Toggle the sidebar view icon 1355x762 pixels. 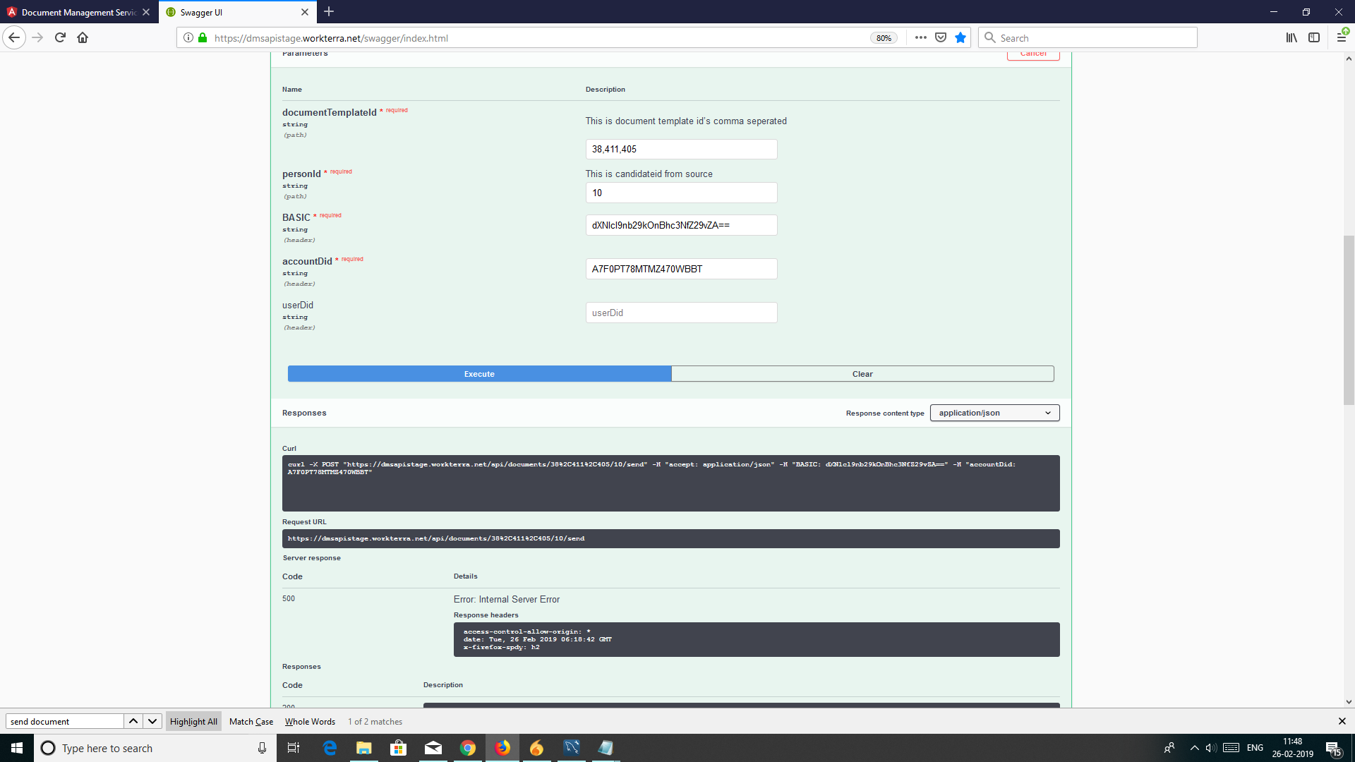coord(1313,38)
